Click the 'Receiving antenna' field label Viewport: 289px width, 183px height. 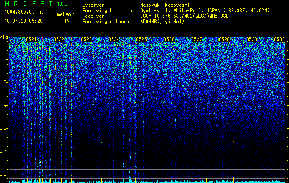pyautogui.click(x=106, y=22)
